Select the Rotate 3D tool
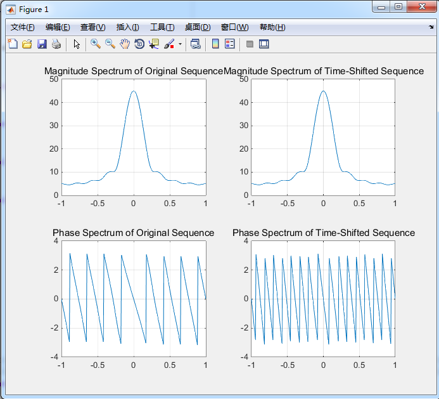This screenshot has width=439, height=399. click(x=139, y=44)
